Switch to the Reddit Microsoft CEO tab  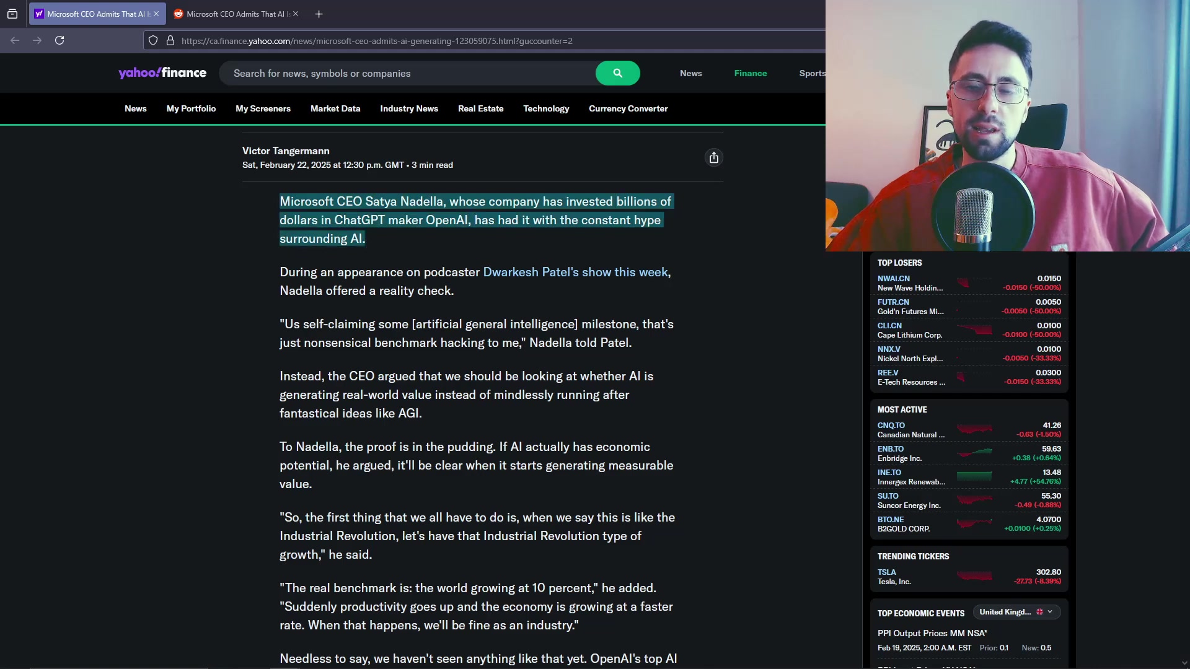pyautogui.click(x=236, y=14)
